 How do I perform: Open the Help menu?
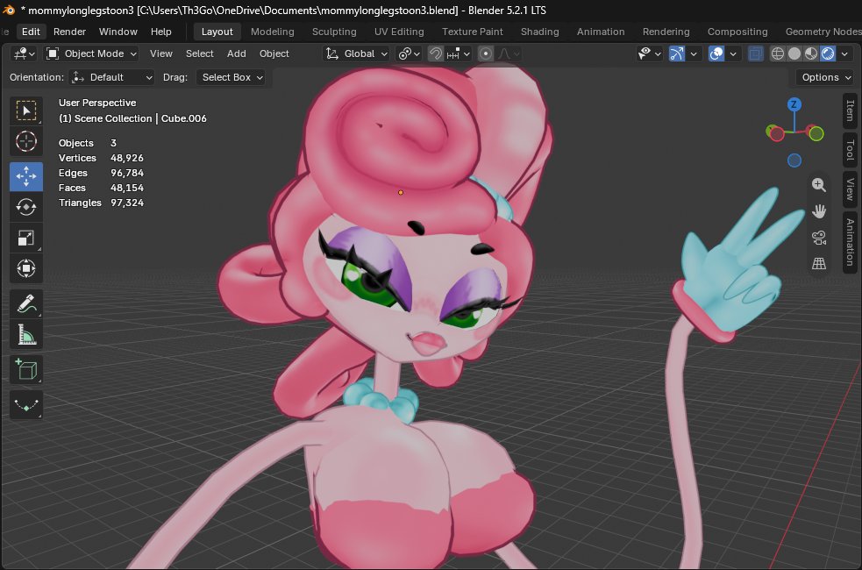161,32
